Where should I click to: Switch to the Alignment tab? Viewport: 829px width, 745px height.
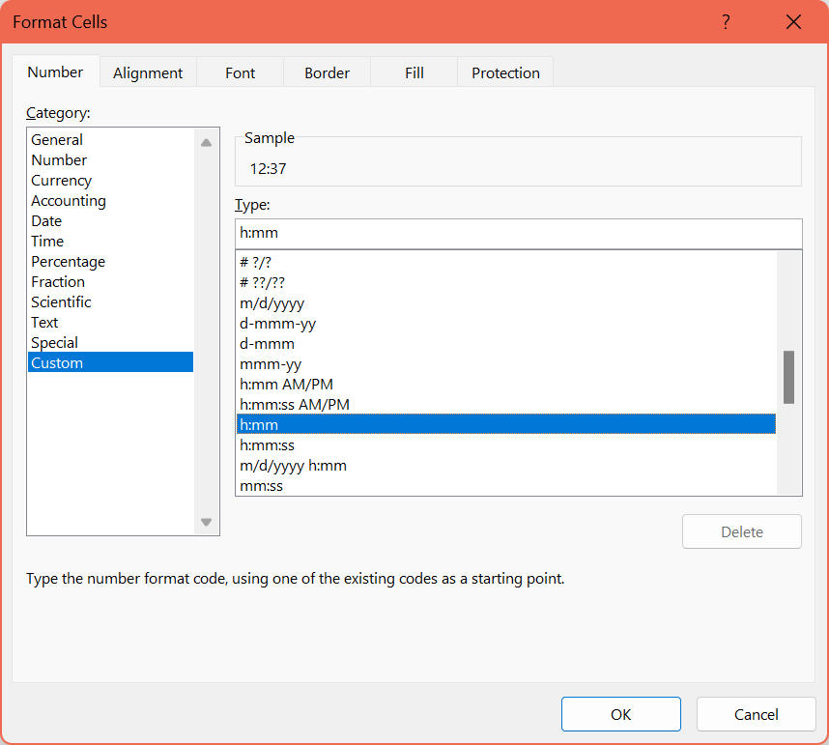[x=147, y=72]
